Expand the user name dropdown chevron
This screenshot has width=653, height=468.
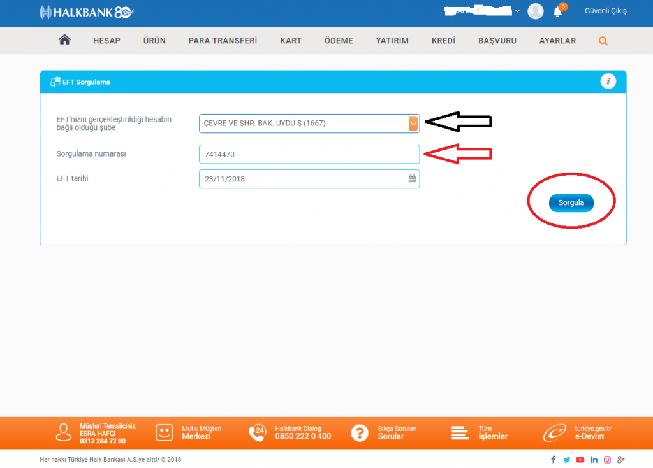[x=517, y=11]
